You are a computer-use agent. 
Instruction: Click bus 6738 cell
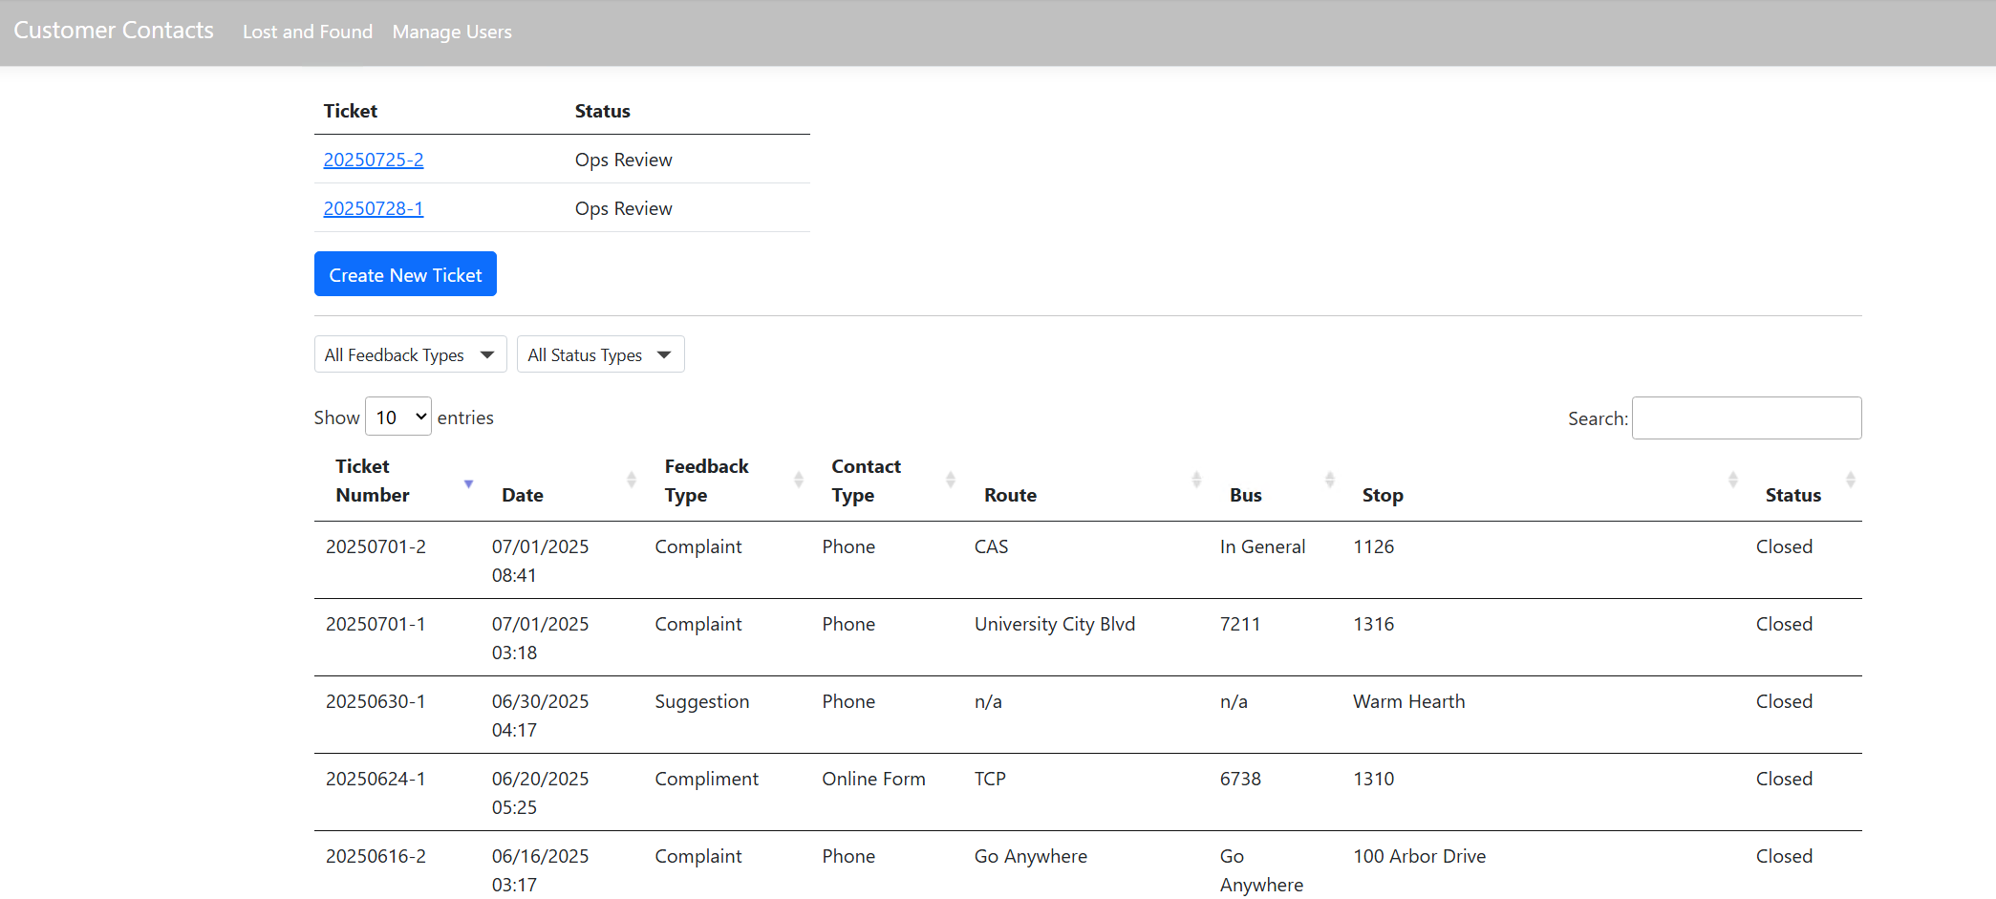point(1240,779)
